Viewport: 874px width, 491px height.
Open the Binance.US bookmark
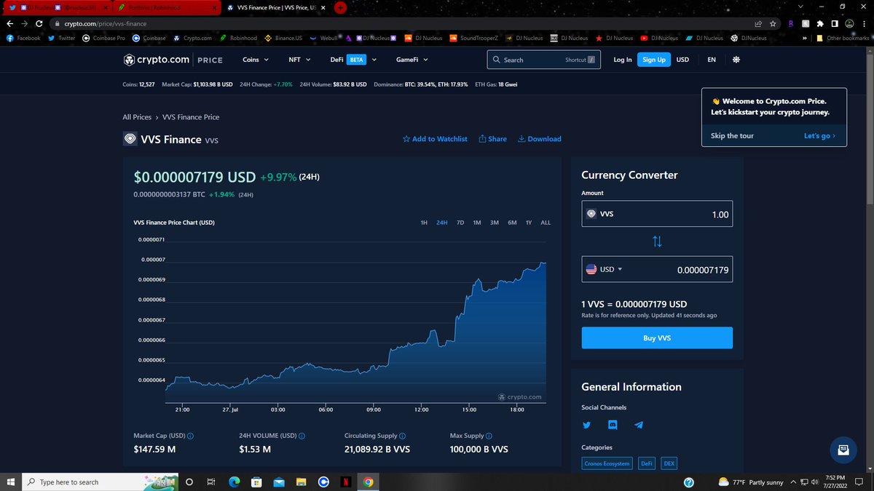pos(283,38)
